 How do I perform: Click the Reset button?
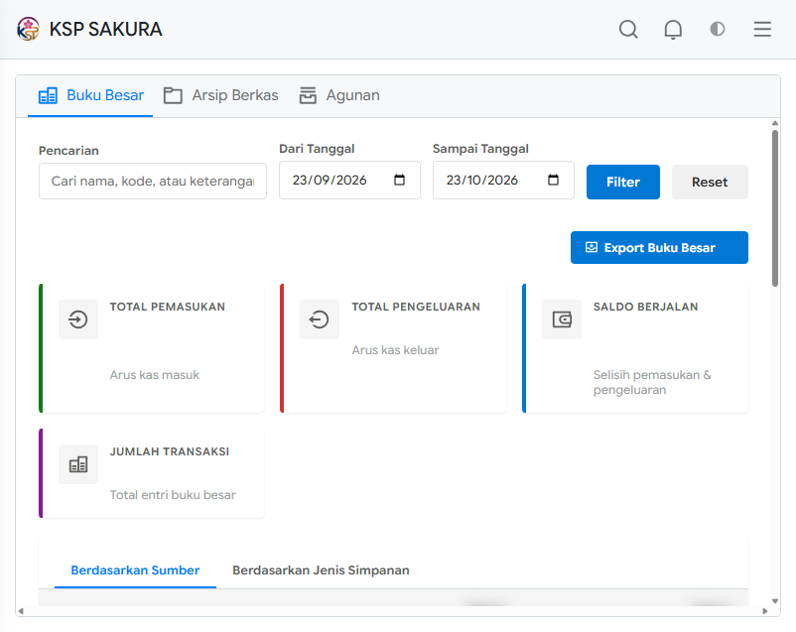click(x=710, y=182)
